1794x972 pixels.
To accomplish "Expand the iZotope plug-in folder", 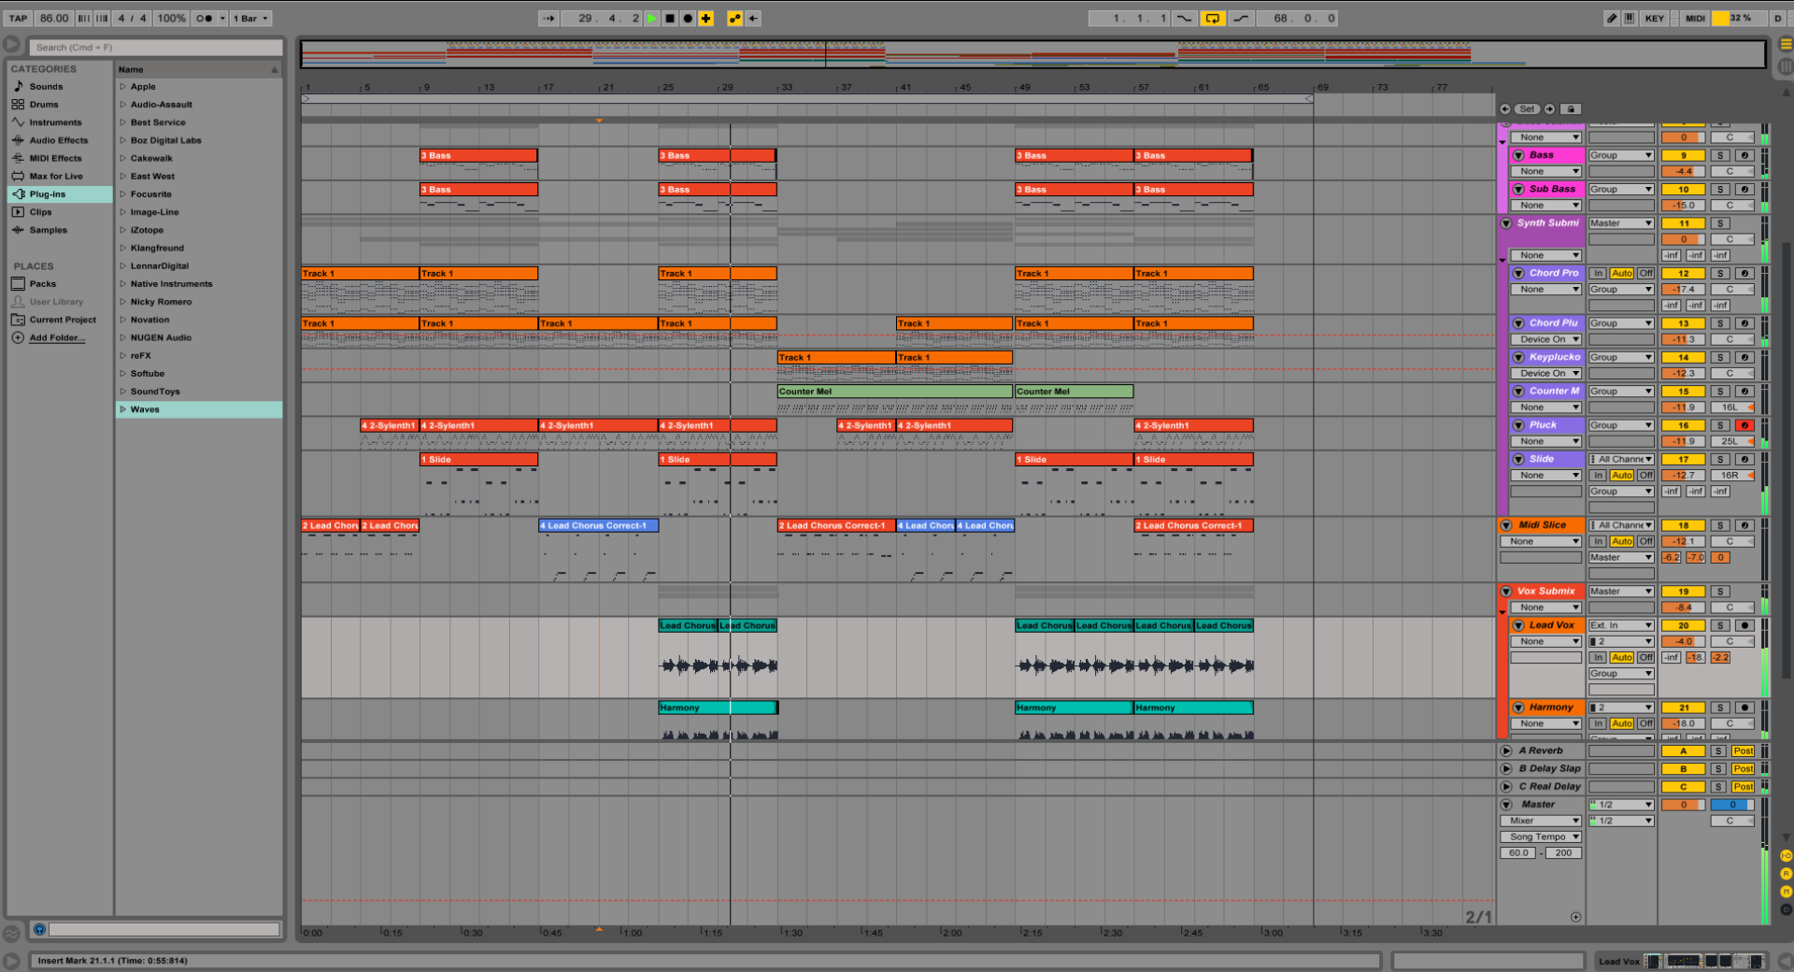I will [x=122, y=230].
